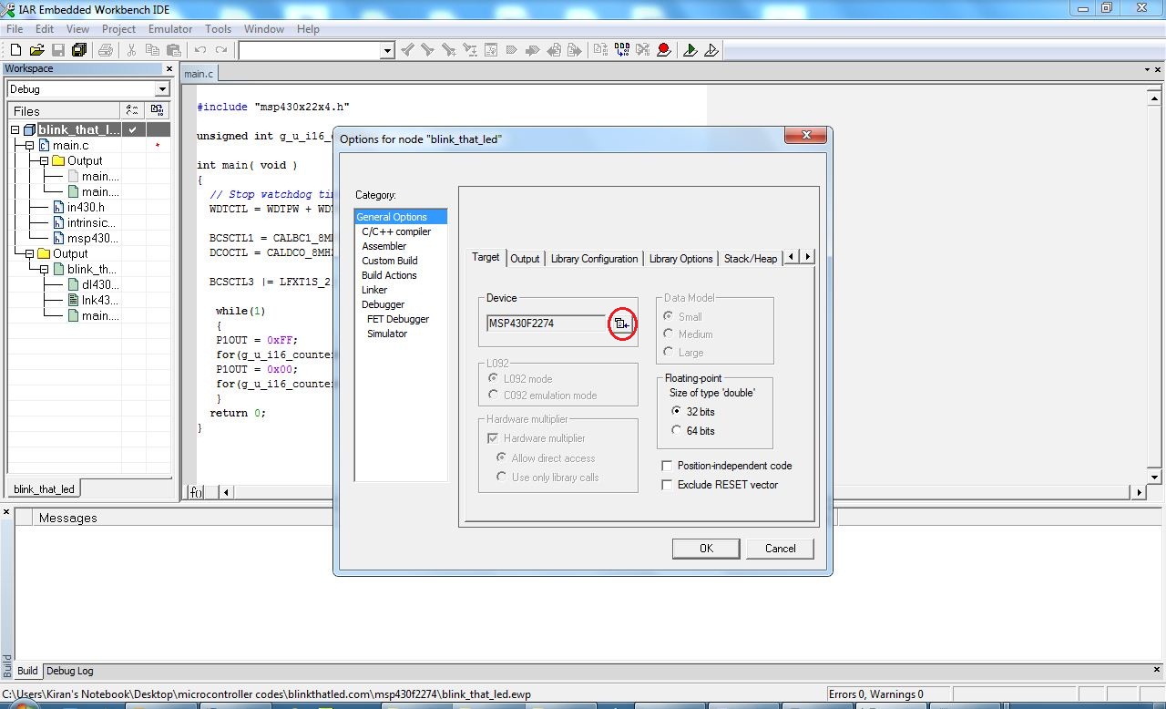Toggle a breakpoint with the red icon
Image resolution: width=1166 pixels, height=709 pixels.
[664, 50]
